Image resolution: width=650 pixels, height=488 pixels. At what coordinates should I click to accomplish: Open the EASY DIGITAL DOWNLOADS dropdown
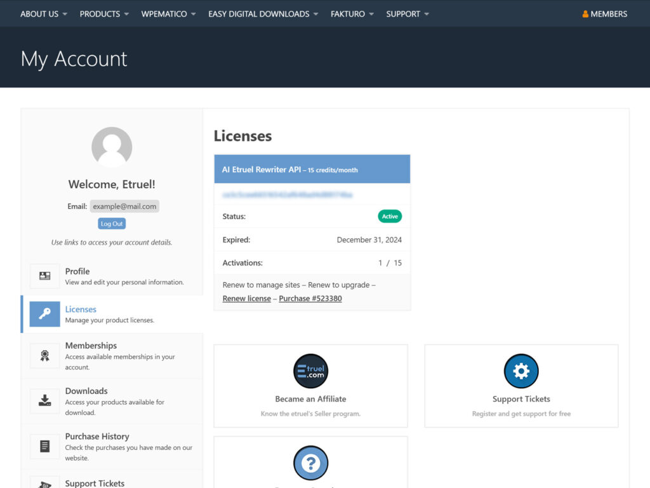(x=262, y=13)
